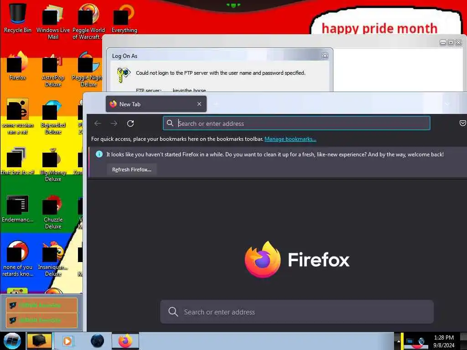Viewport: 467px width, 350px height.
Task: Select AstroPop Deluxe desktop icon
Action: click(53, 69)
